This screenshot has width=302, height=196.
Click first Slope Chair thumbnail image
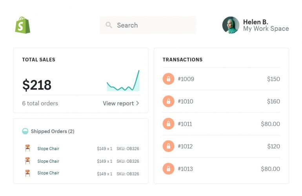(27, 148)
